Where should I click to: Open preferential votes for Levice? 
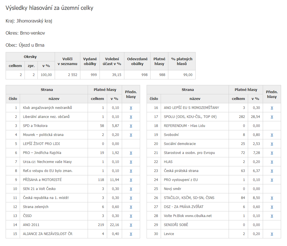(x=272, y=234)
